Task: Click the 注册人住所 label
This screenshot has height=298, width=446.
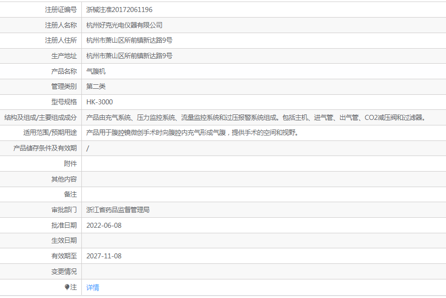Action: point(61,40)
